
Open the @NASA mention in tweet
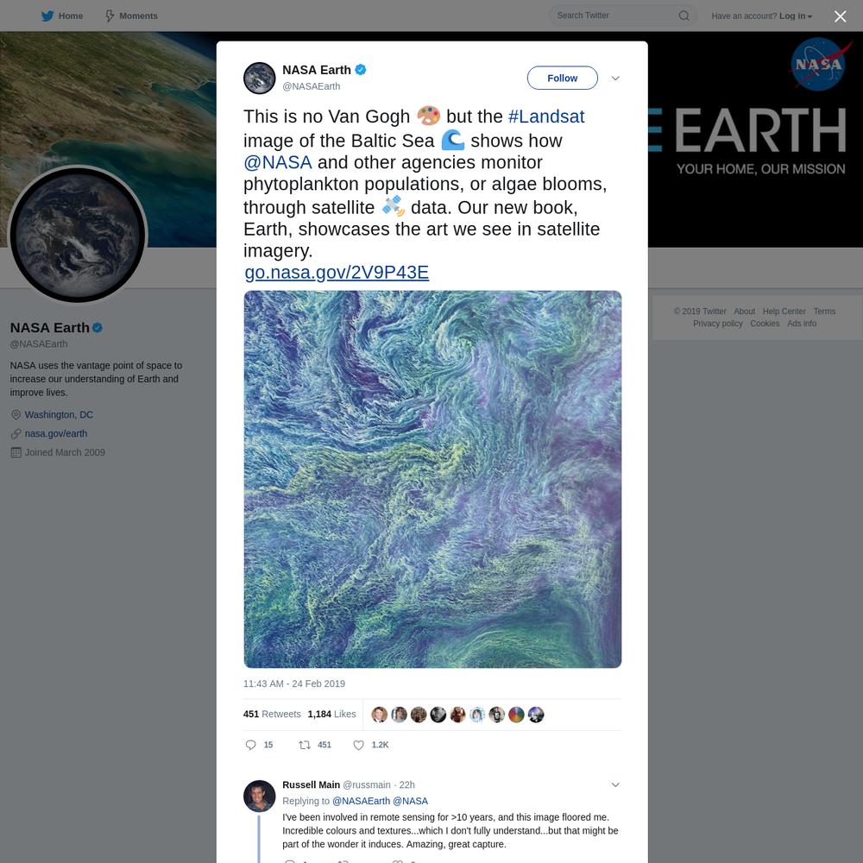[x=277, y=162]
